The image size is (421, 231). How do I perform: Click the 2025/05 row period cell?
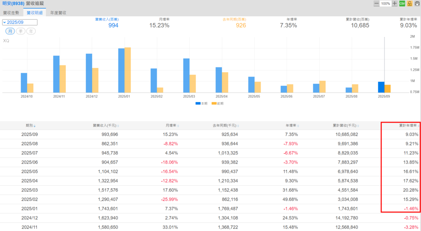click(30, 171)
